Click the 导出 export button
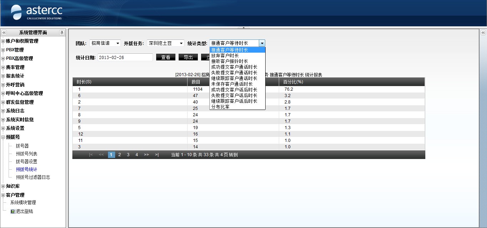The image size is (487, 228). pyautogui.click(x=188, y=57)
